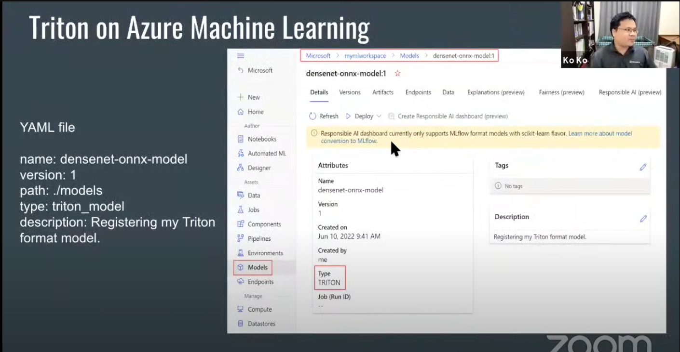Select New in the sidebar
Viewport: 680px width, 352px height.
(254, 97)
